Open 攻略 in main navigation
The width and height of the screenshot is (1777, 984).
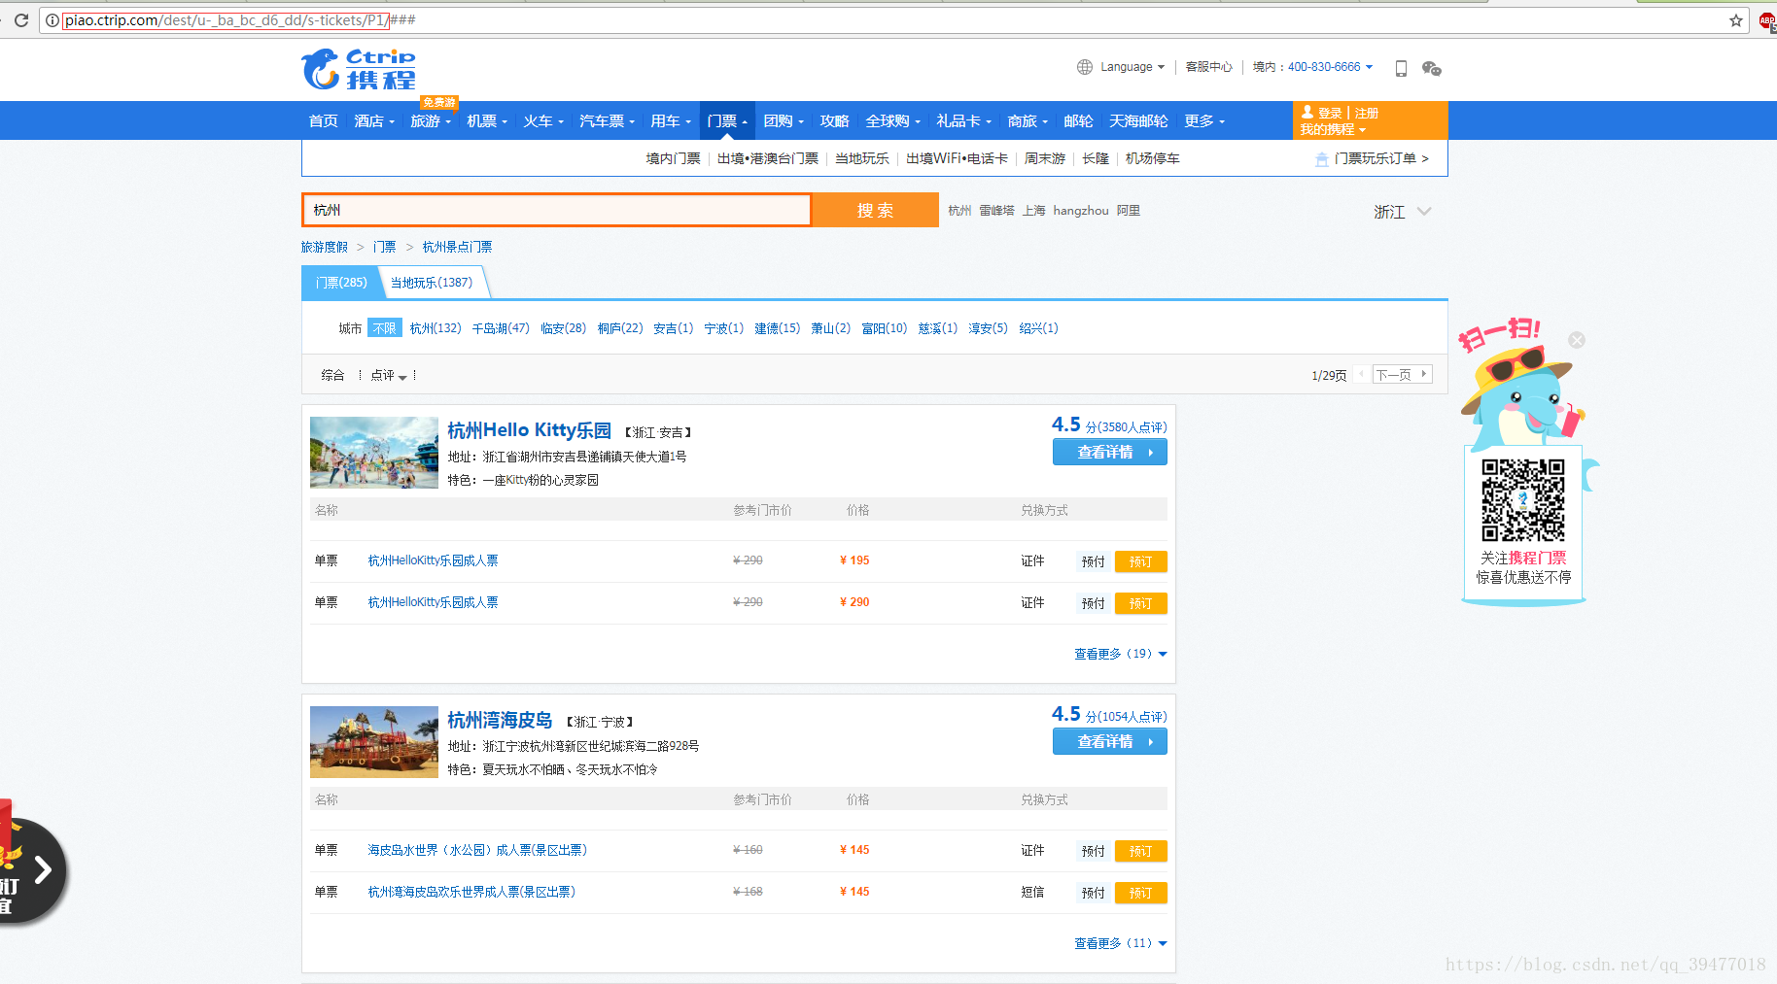point(834,121)
